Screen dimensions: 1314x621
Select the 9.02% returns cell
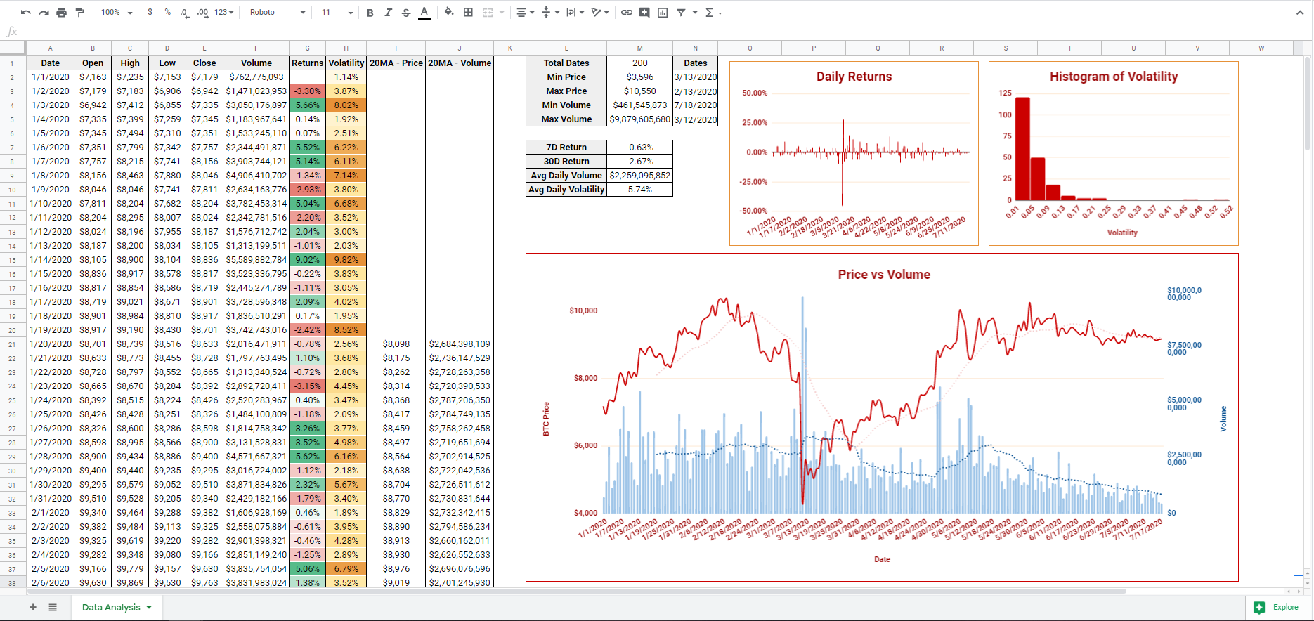click(308, 260)
